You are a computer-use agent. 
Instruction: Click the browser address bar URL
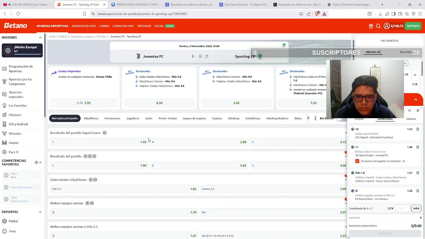tap(142, 14)
